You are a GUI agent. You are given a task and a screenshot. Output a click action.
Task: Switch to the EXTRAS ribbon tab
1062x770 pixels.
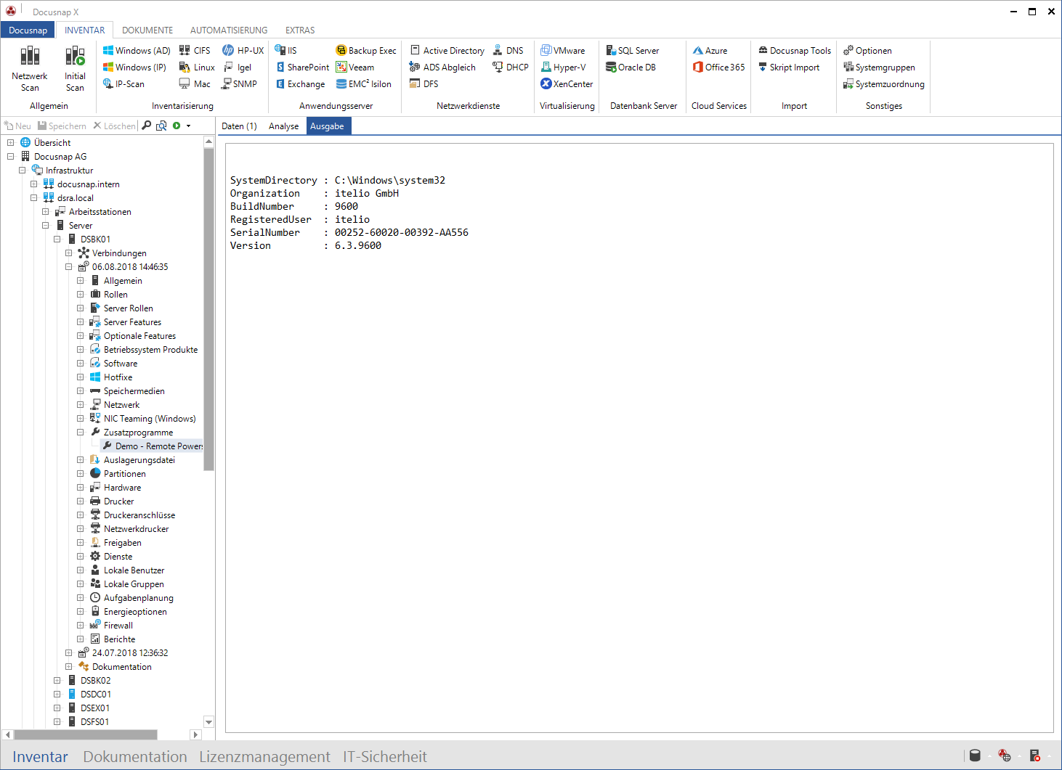pos(300,30)
